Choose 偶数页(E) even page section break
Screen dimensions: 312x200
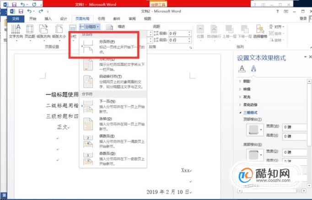(x=113, y=141)
